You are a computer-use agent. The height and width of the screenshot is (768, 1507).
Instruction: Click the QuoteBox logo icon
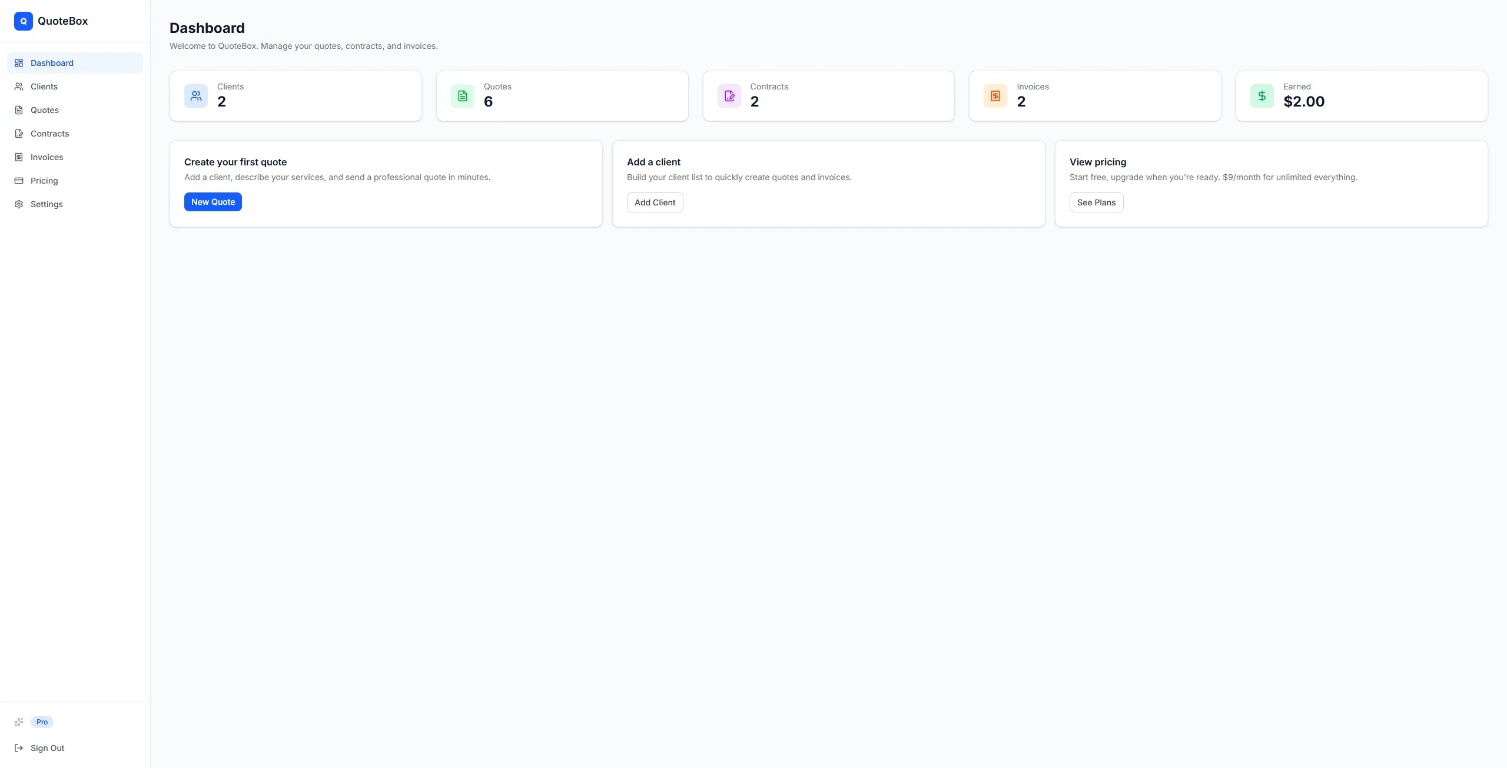[x=24, y=21]
